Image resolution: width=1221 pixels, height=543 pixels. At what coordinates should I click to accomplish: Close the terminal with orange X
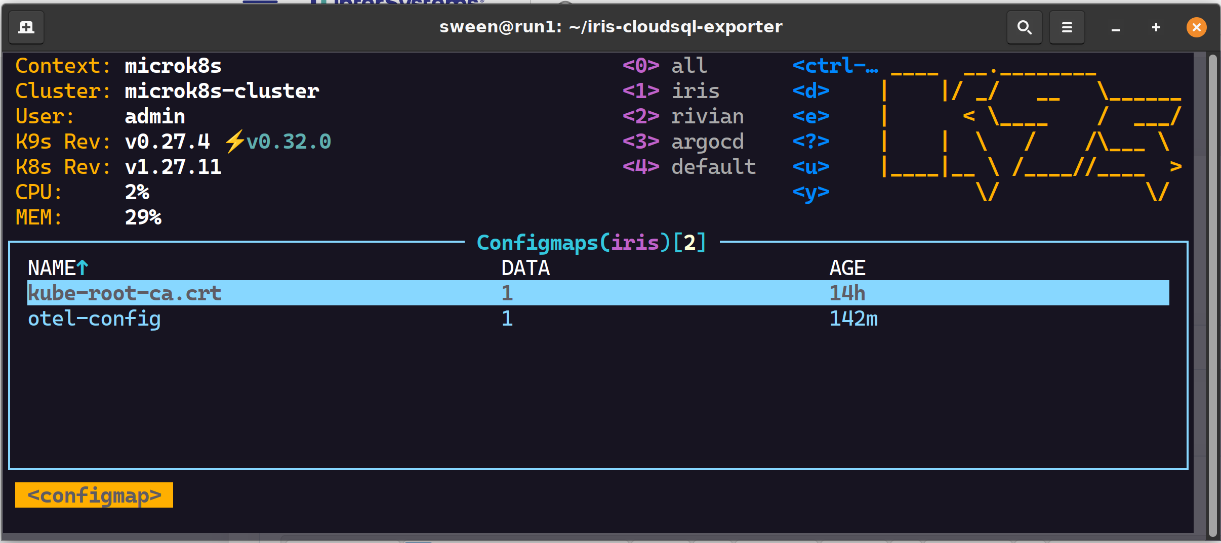[x=1196, y=27]
